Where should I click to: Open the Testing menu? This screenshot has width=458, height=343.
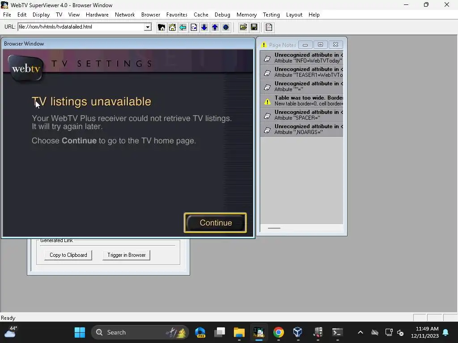[x=271, y=15]
